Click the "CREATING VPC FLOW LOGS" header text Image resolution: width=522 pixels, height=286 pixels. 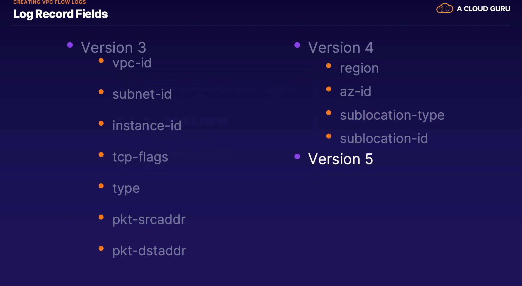tap(49, 2)
